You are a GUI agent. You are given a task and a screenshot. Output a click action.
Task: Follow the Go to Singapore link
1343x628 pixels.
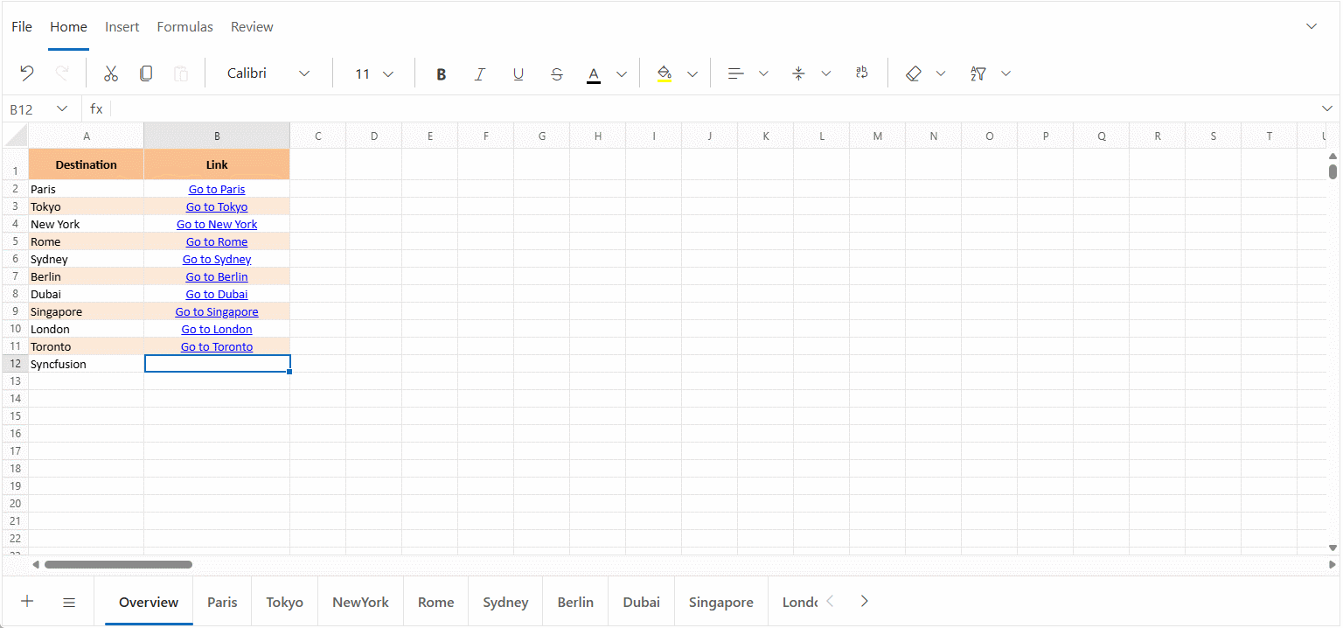coord(217,311)
